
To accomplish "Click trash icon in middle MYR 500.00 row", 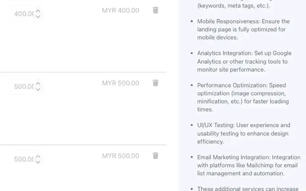I will coord(155,83).
